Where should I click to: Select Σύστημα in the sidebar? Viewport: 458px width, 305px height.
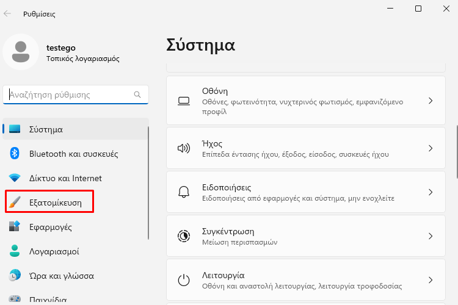point(76,129)
